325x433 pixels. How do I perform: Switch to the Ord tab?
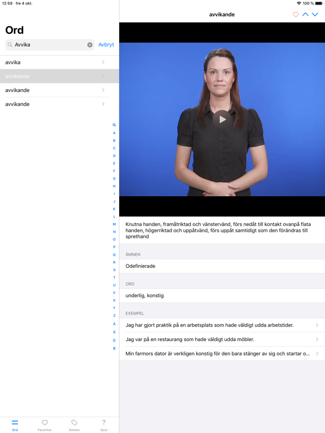tap(15, 425)
